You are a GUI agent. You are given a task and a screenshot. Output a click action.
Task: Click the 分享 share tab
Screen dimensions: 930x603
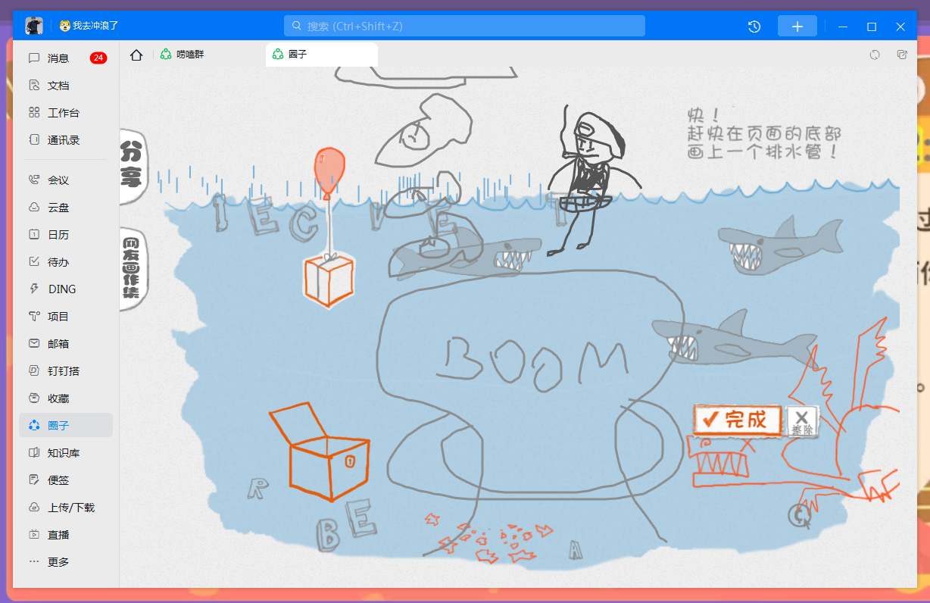click(x=133, y=166)
